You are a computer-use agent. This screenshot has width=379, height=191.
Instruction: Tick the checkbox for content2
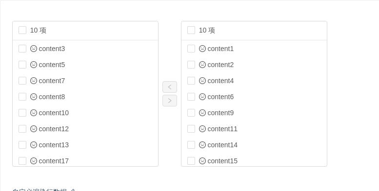point(191,65)
